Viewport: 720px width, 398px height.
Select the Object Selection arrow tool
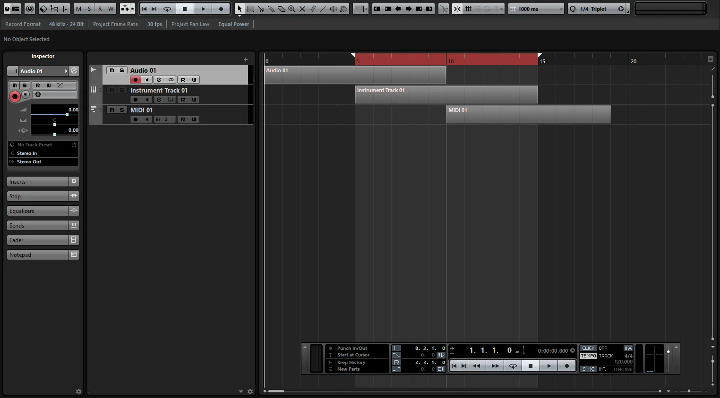240,9
